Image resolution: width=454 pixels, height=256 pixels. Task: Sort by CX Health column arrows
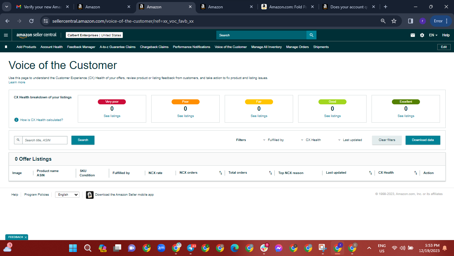[x=416, y=173]
